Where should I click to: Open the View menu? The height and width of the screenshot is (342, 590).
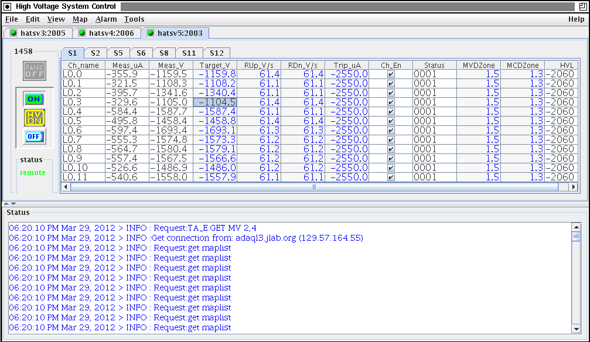coord(56,19)
